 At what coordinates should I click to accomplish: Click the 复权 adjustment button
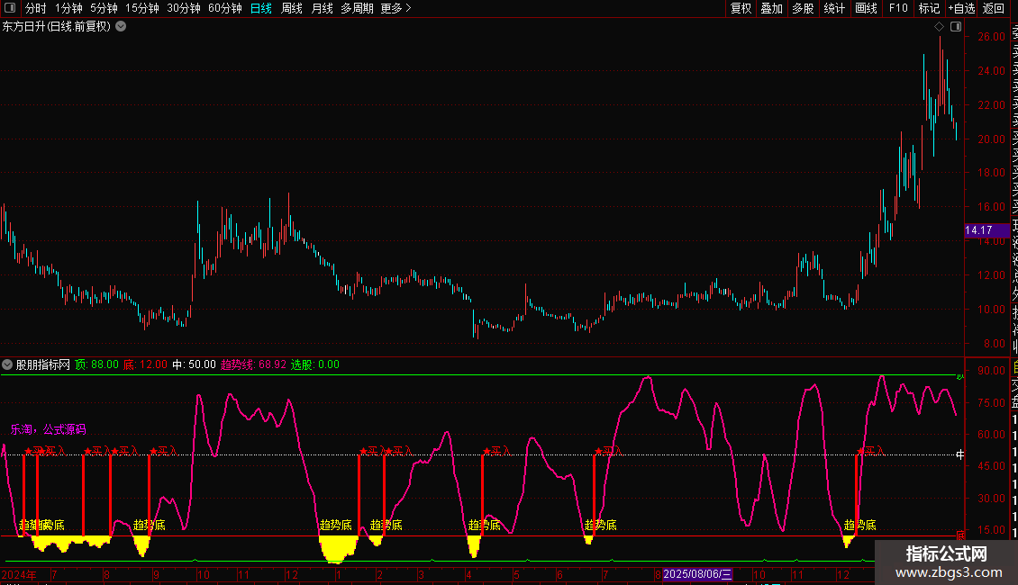coord(741,8)
